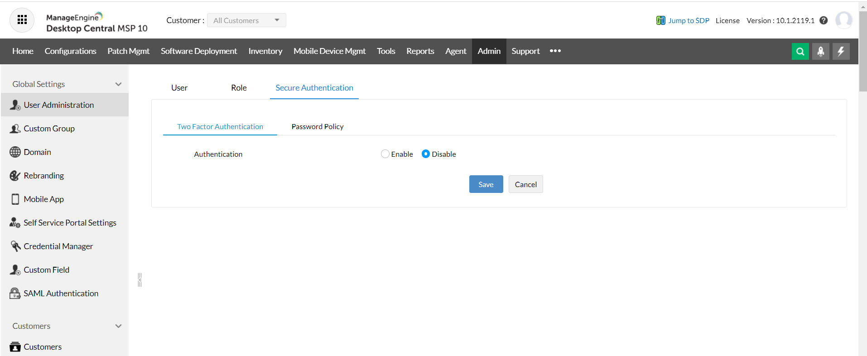Switch to the Password Policy tab
The image size is (867, 356).
pyautogui.click(x=318, y=127)
